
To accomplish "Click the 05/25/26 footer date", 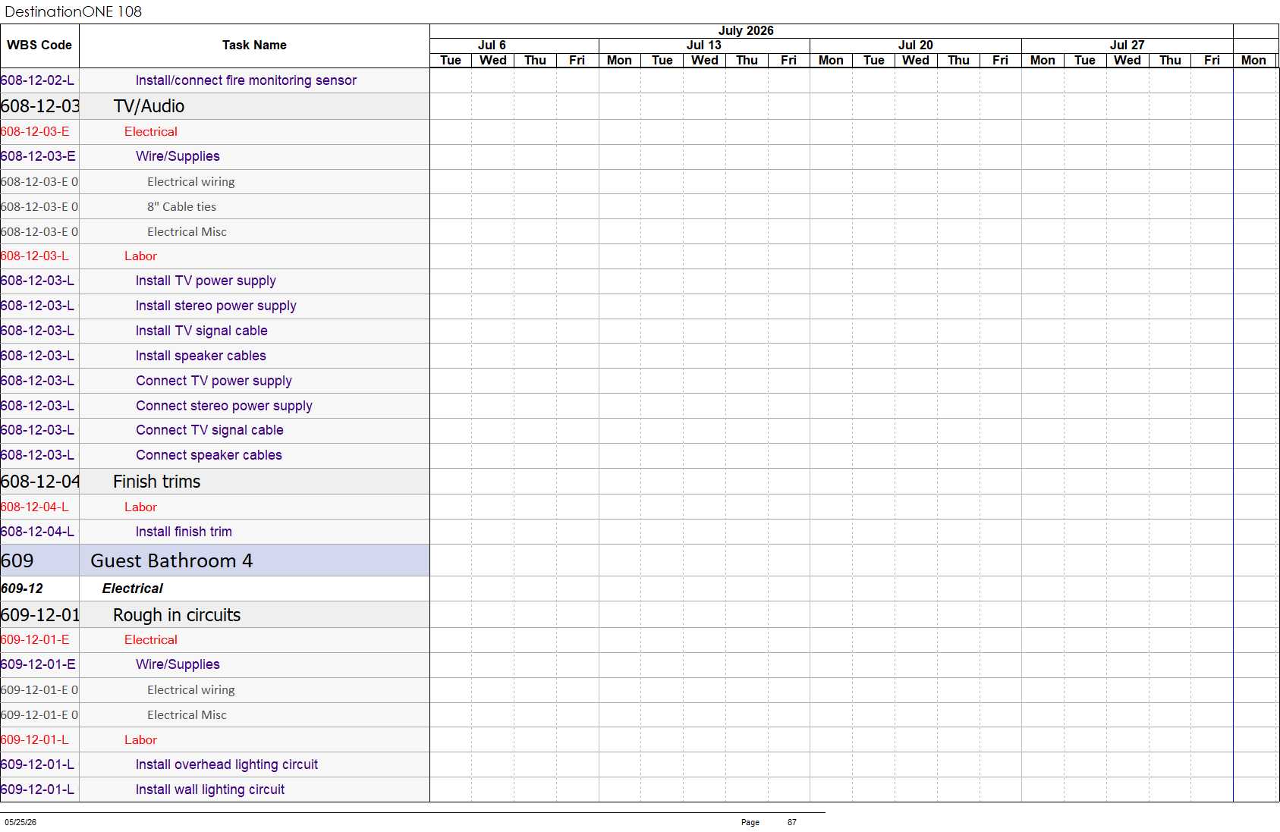I will pos(20,822).
